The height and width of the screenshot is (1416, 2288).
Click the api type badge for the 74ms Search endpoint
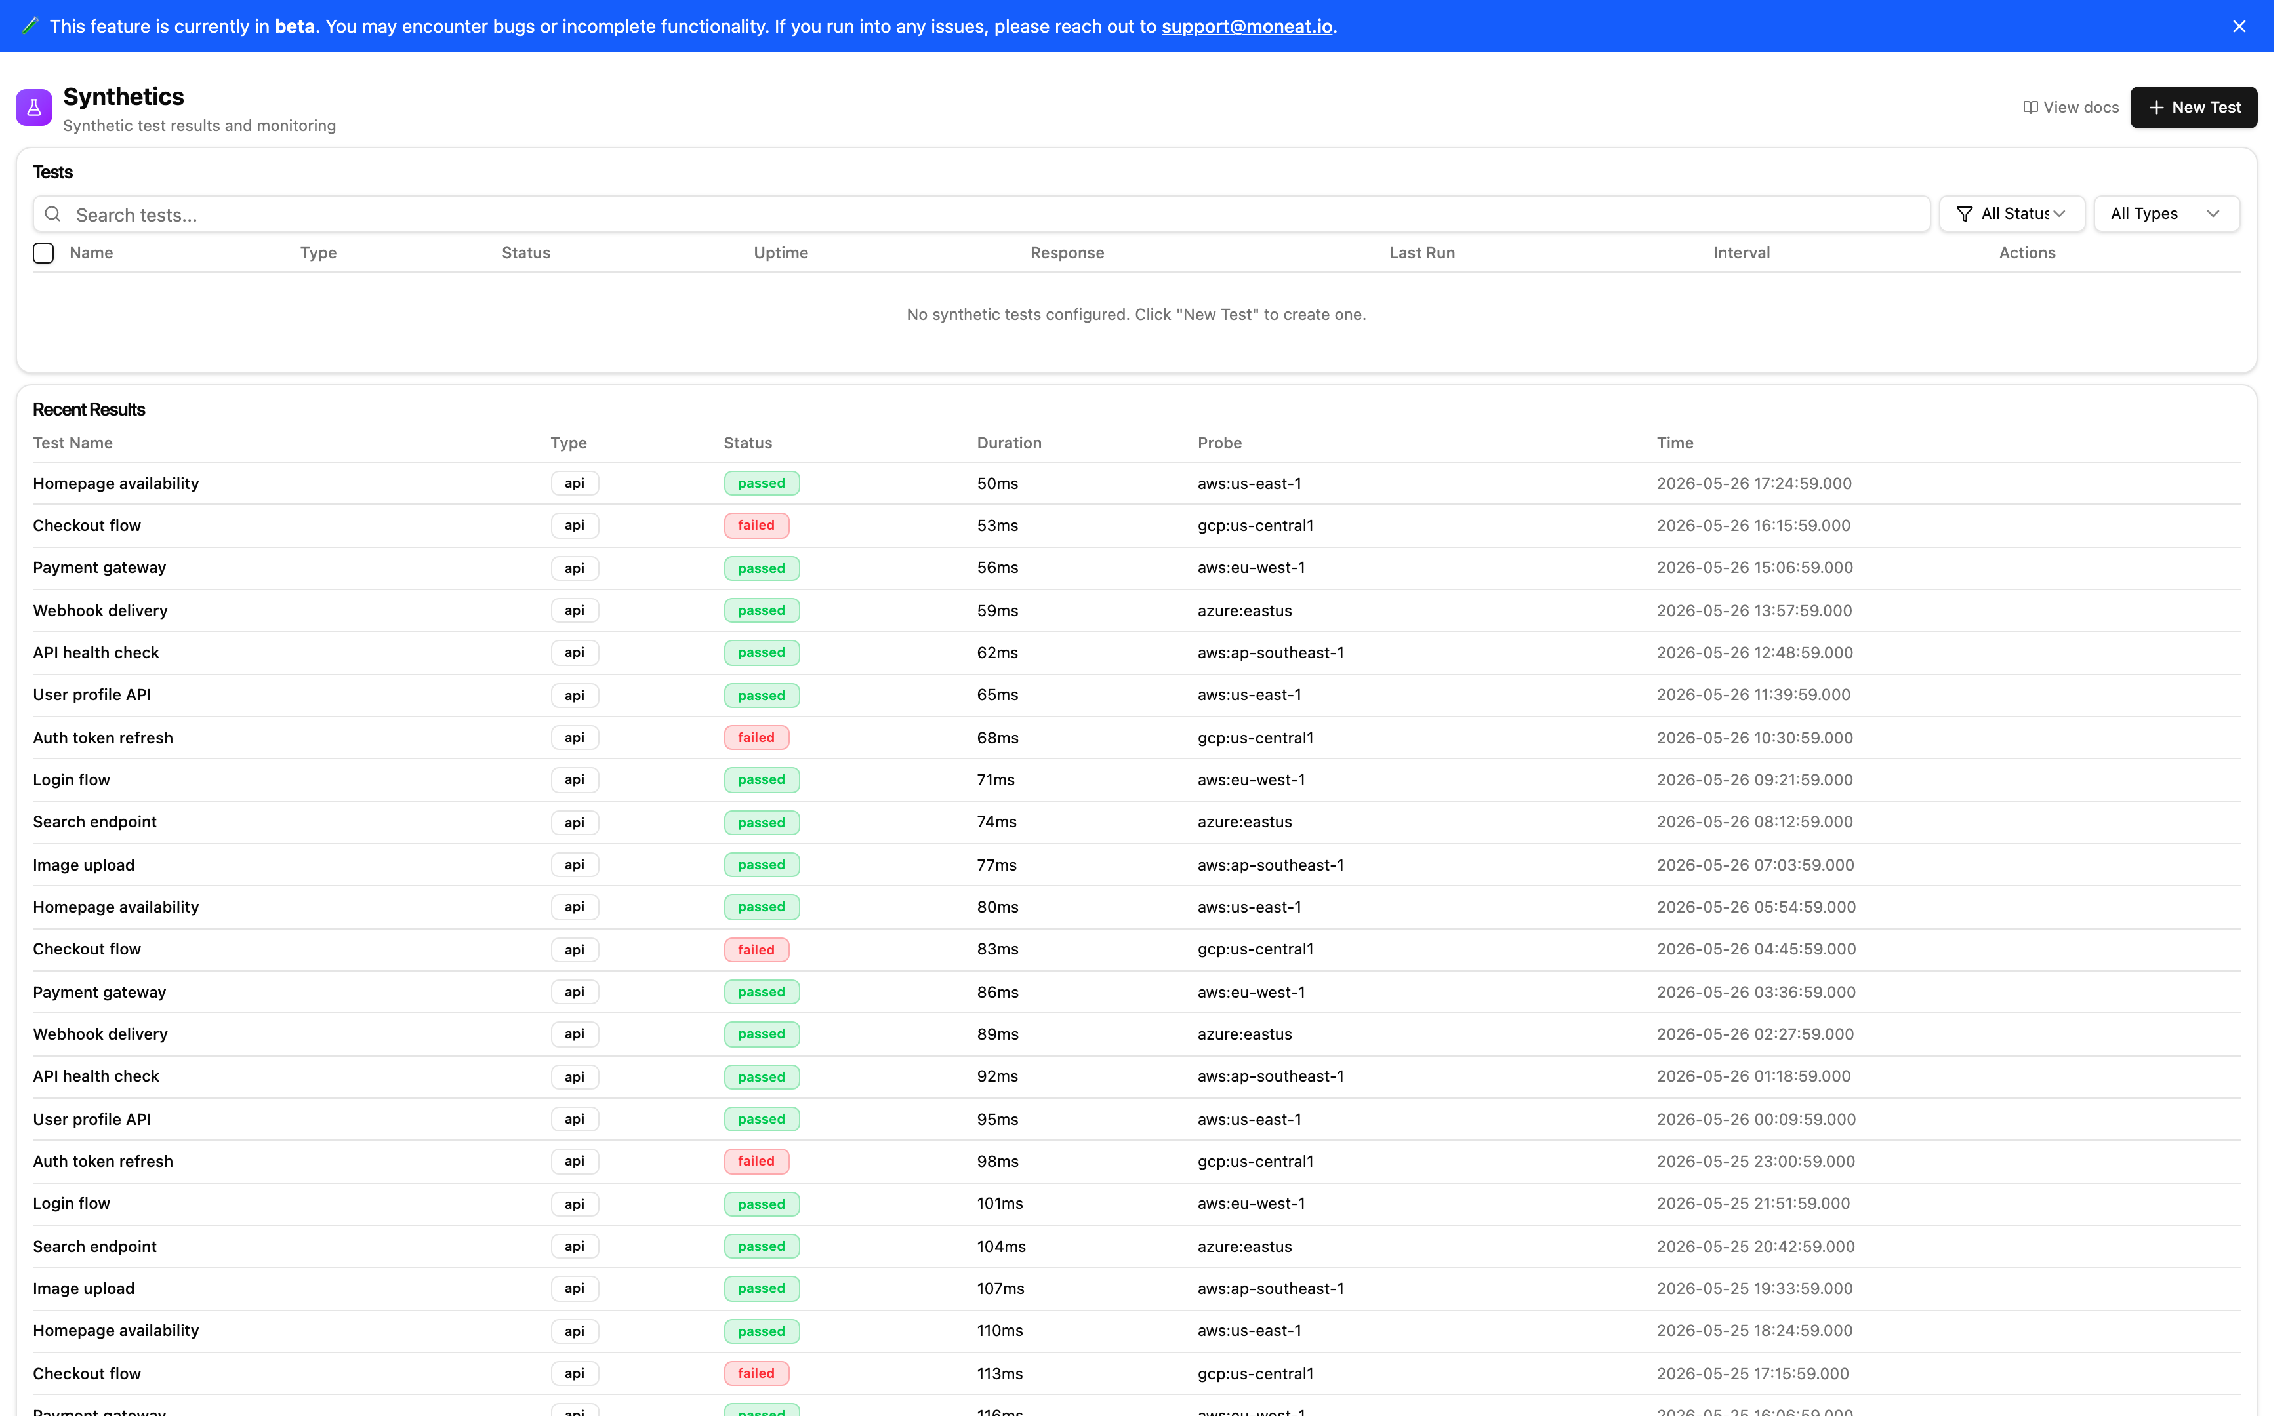(x=575, y=822)
